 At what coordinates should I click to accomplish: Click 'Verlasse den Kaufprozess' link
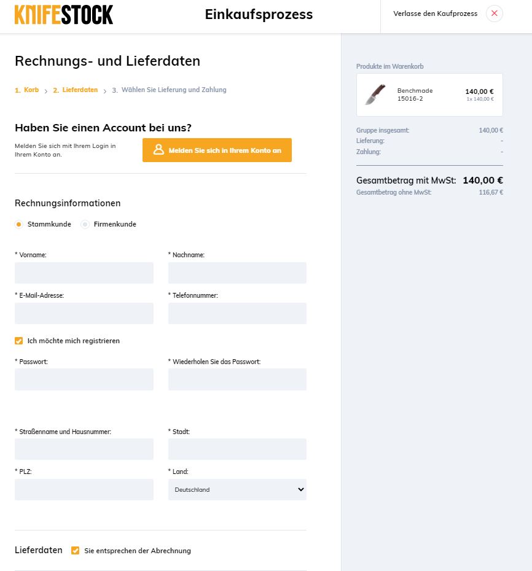coord(435,14)
